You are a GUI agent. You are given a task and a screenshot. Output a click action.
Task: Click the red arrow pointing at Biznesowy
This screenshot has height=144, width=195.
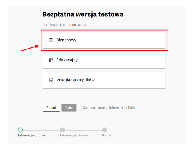click(29, 48)
